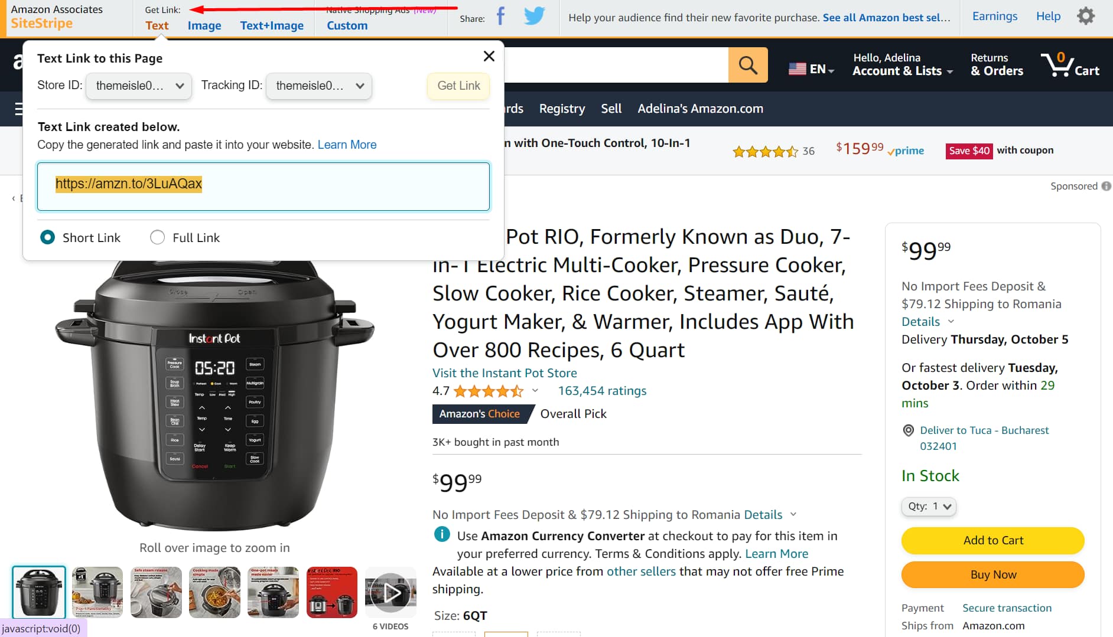This screenshot has height=637, width=1113.
Task: Select the Short Link radio option
Action: [47, 237]
